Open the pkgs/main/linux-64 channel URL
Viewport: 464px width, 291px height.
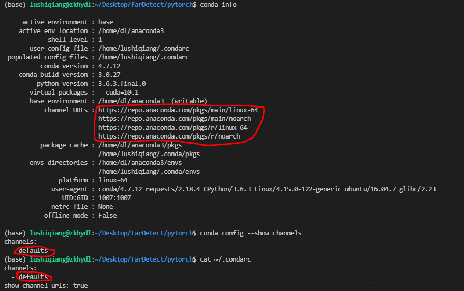[x=178, y=110]
